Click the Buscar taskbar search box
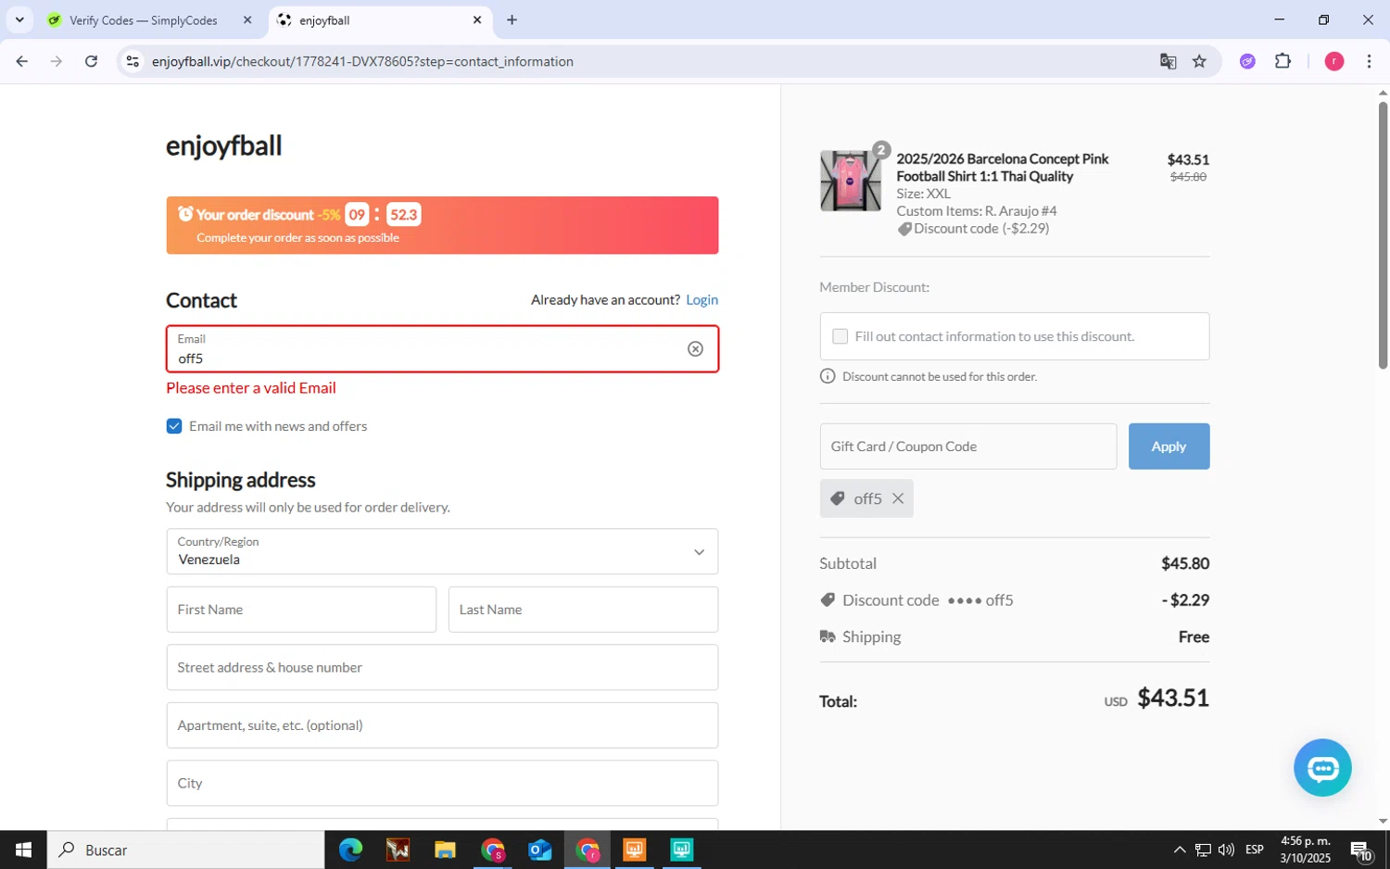The image size is (1390, 869). click(x=185, y=850)
